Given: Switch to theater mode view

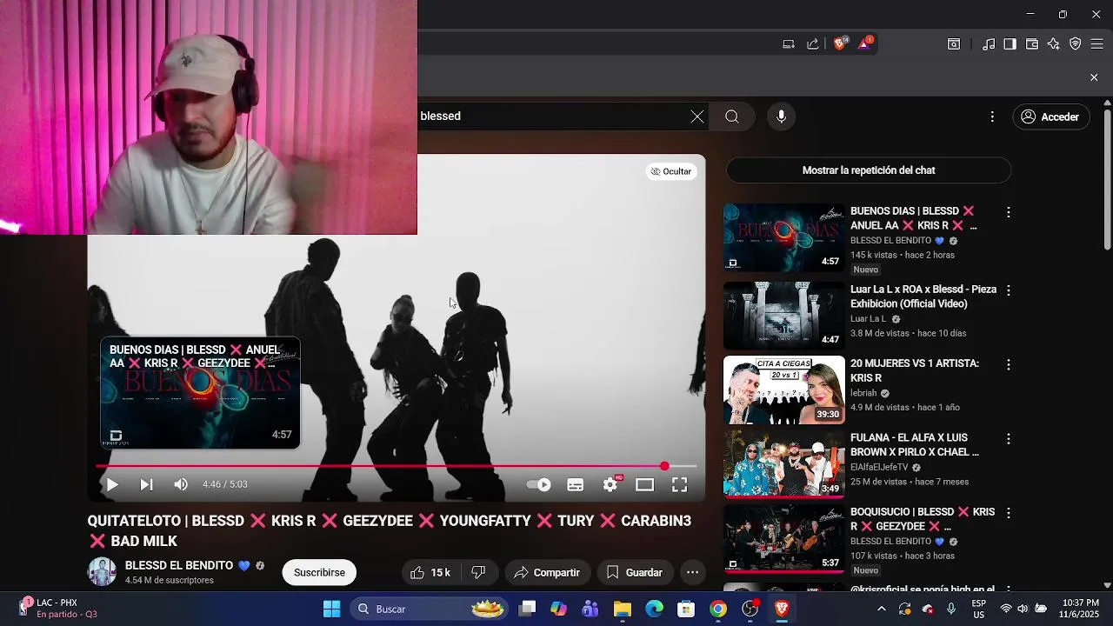Looking at the screenshot, I should [x=644, y=485].
